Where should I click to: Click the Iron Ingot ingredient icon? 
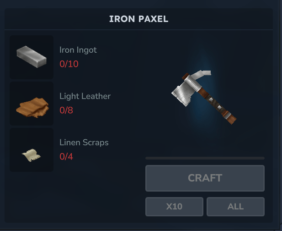click(32, 57)
